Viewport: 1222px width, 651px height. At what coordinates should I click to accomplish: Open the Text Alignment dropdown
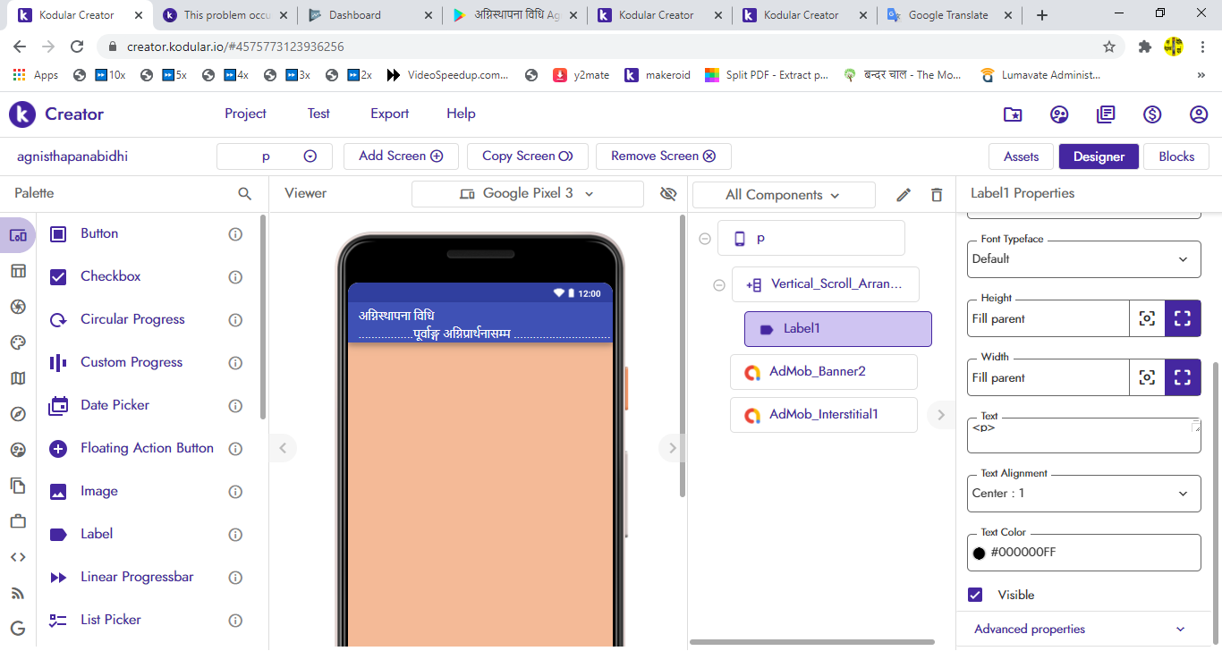pos(1083,493)
